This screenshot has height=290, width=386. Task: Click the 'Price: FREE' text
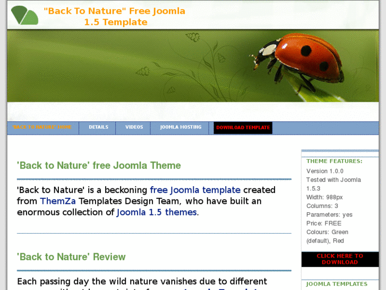pos(324,223)
